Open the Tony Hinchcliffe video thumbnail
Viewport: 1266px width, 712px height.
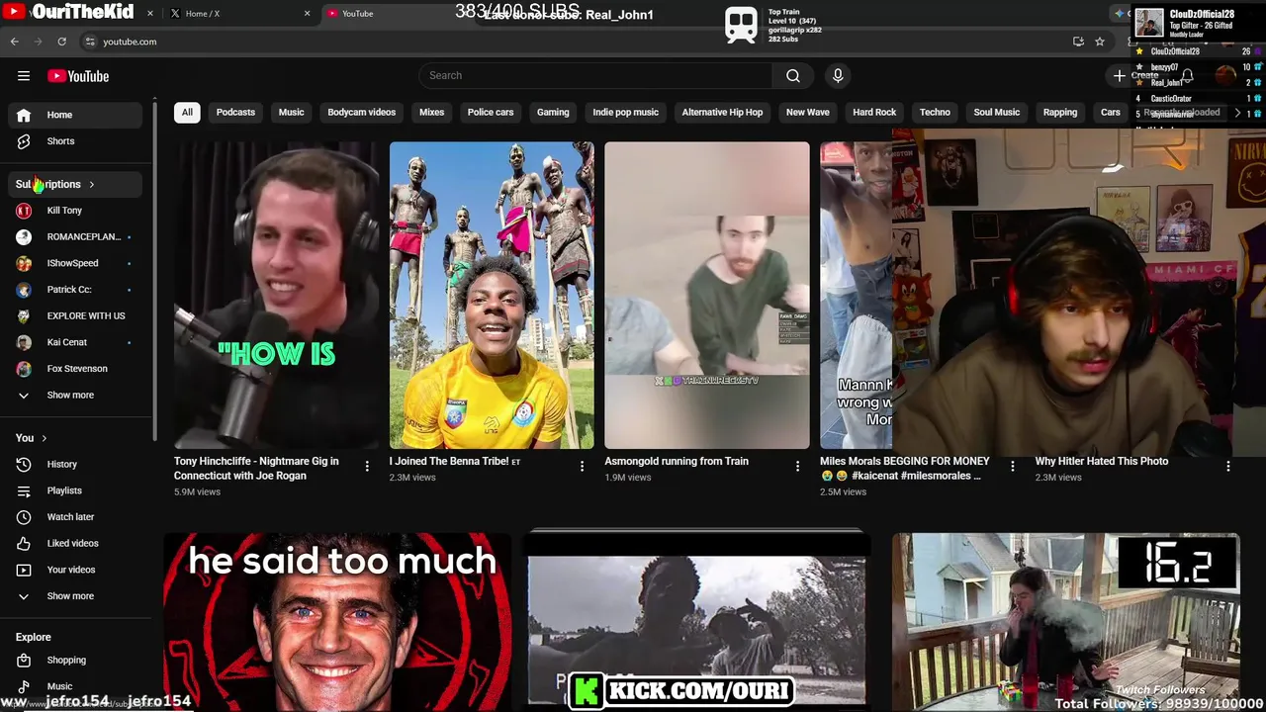tap(276, 296)
